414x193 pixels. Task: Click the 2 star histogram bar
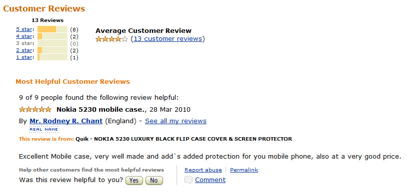[52, 50]
